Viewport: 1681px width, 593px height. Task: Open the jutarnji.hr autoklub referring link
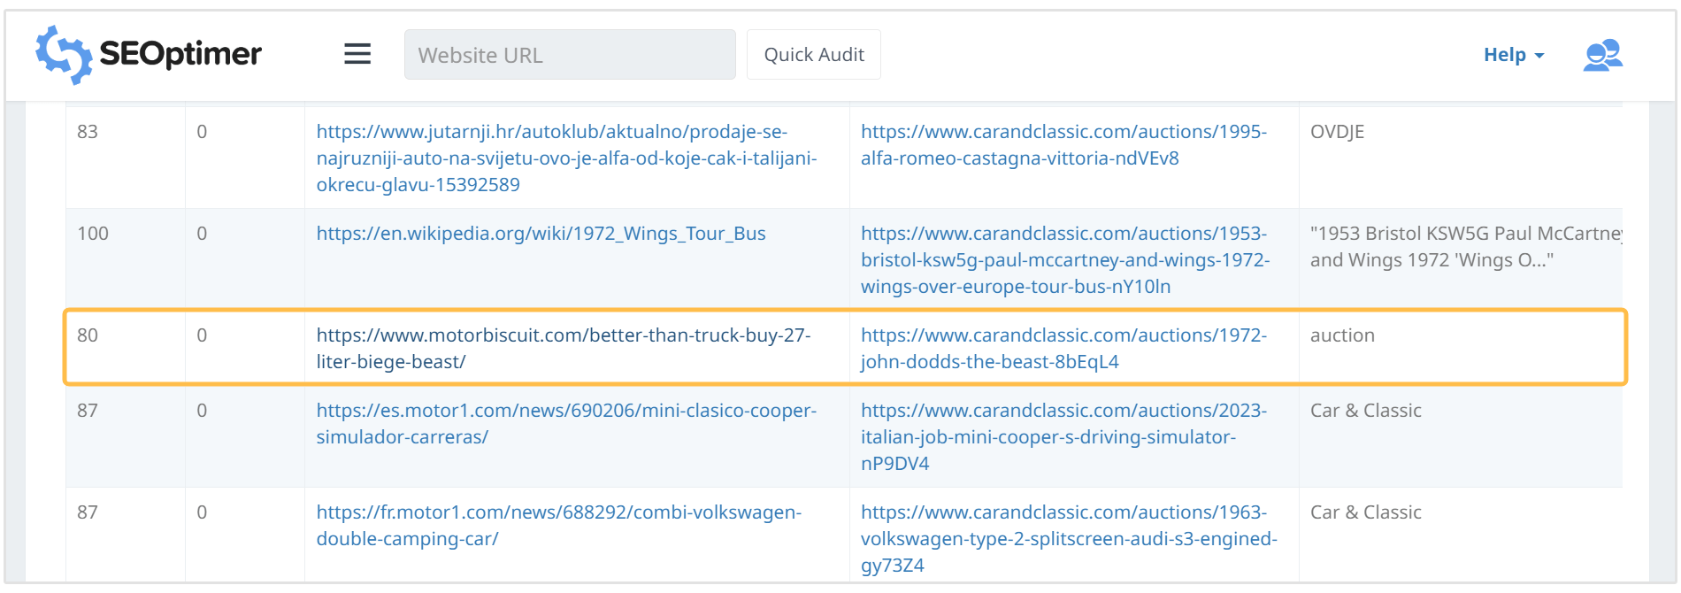pos(566,158)
